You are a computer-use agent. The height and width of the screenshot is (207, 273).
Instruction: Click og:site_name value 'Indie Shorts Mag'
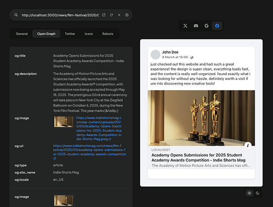point(66,172)
